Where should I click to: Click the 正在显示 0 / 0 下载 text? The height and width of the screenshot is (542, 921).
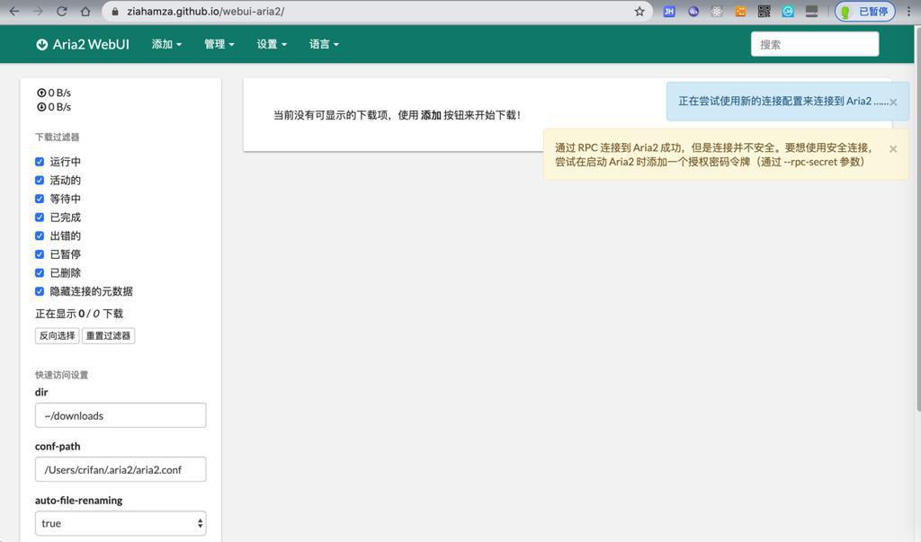pos(79,314)
